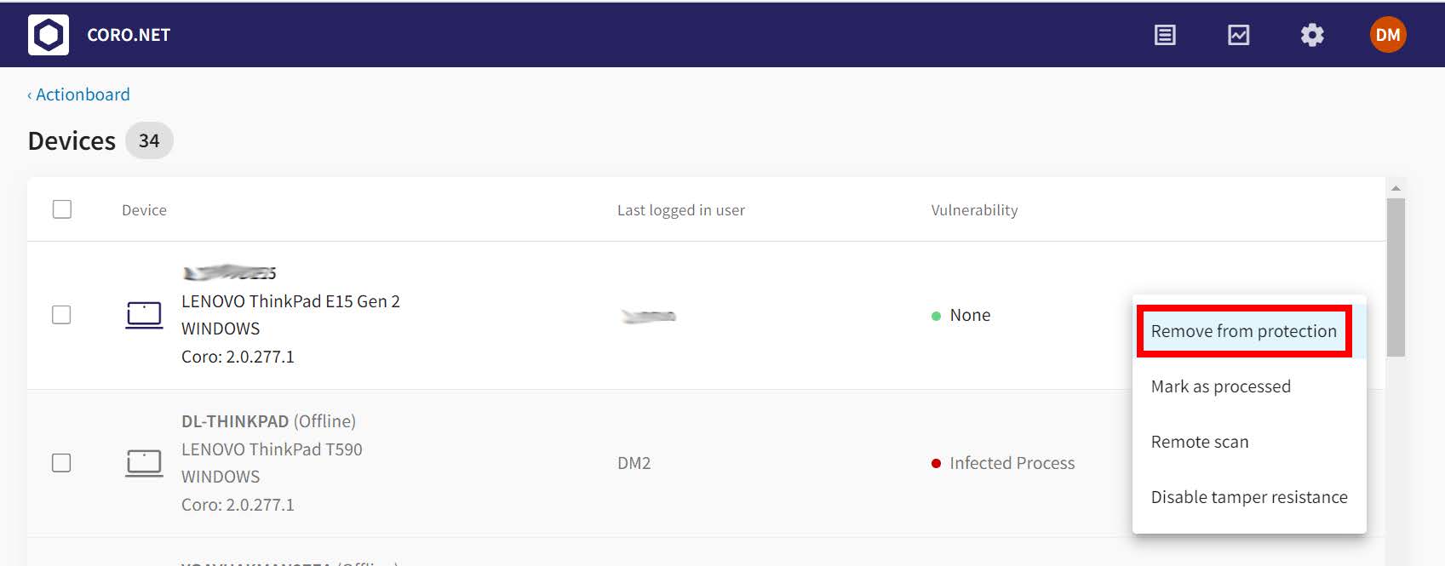
Task: Click the device list scrollbar thumb
Action: pos(1396,277)
